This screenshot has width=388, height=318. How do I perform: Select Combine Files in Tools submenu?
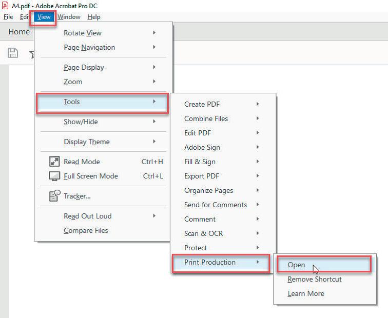coord(223,118)
